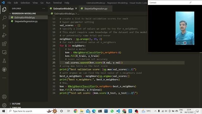Viewport: 202px width, 114px height.
Task: Open Task View on taskbar
Action: (x=68, y=111)
